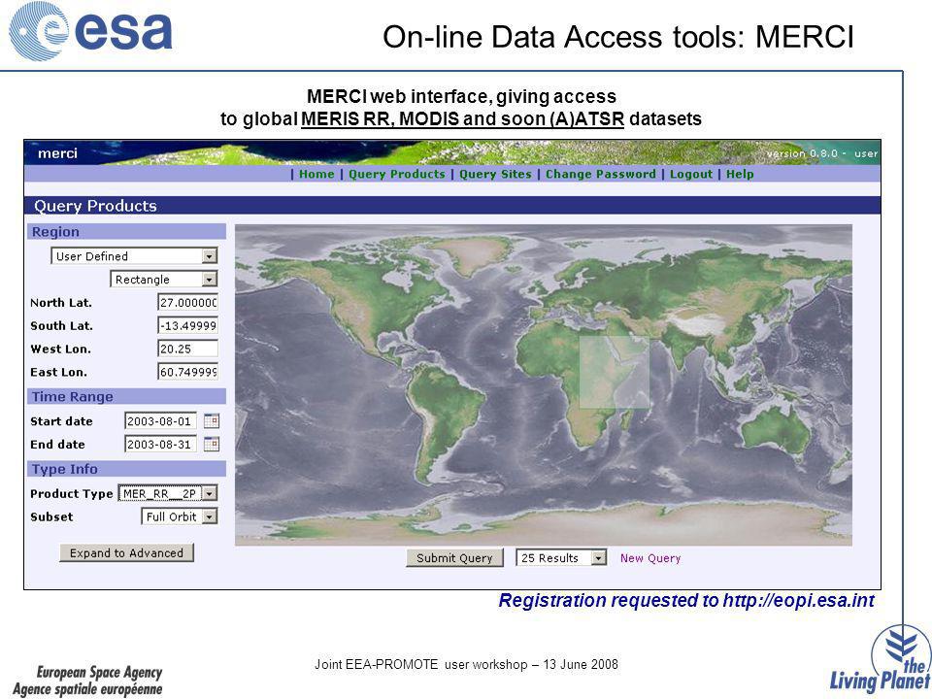Click the ESA logo in the header
The image size is (932, 699).
point(91,31)
